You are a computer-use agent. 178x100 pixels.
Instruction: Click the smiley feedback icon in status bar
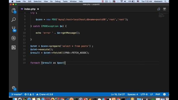[x=164, y=94]
